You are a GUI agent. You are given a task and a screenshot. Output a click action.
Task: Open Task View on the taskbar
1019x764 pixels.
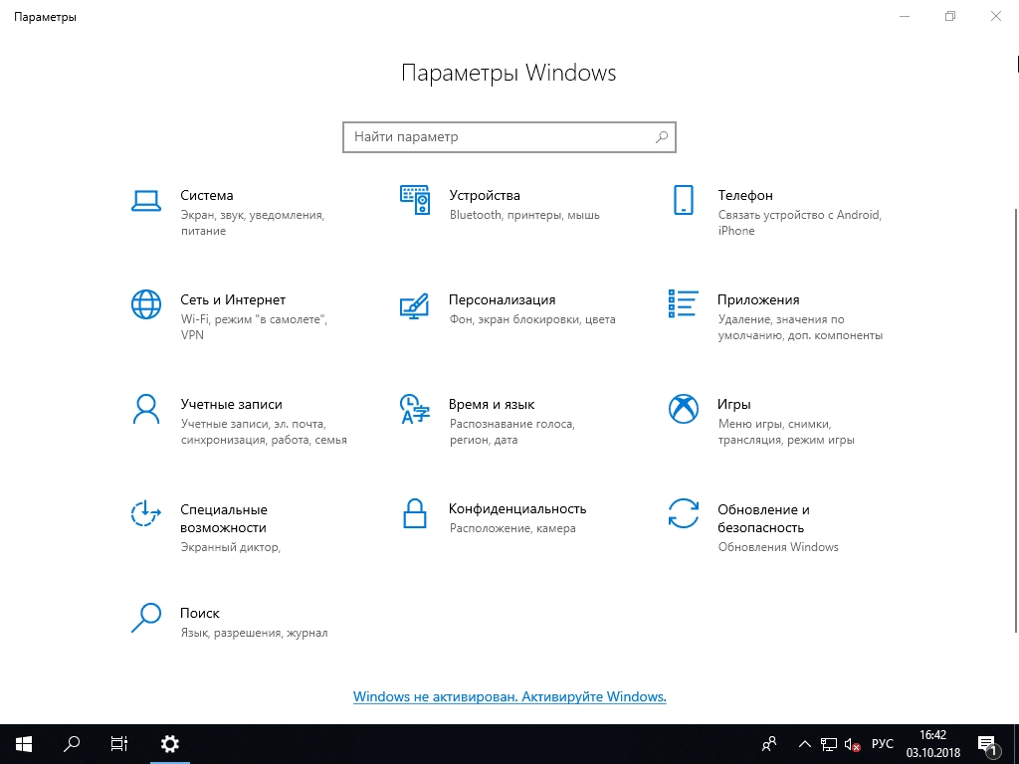tap(119, 744)
